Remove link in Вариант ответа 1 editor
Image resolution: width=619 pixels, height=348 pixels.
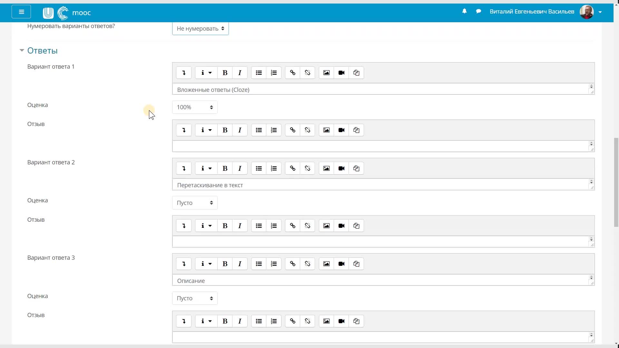pyautogui.click(x=308, y=73)
